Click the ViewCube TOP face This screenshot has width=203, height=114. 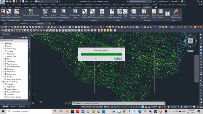[190, 41]
